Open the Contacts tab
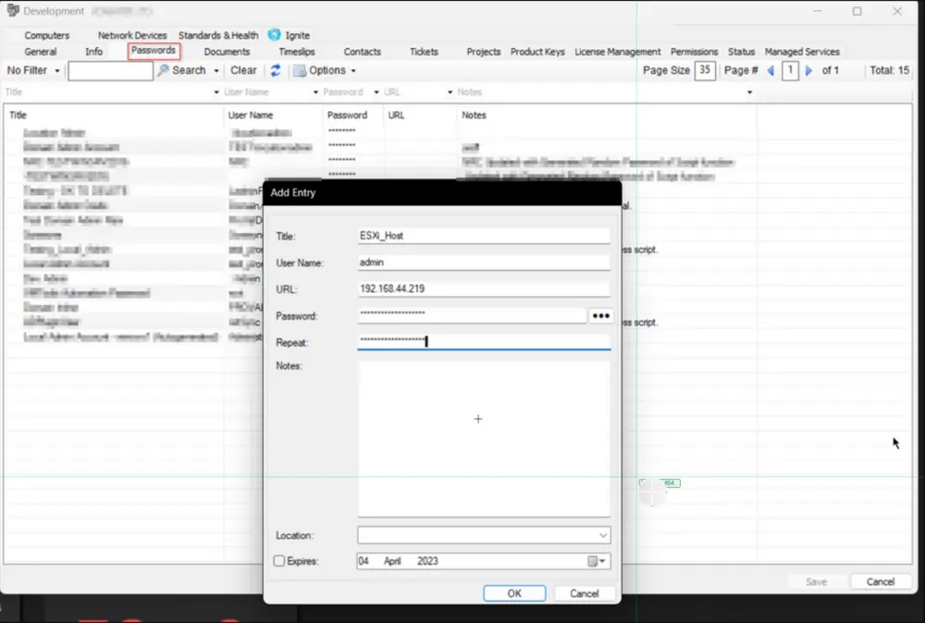This screenshot has height=623, width=925. click(363, 52)
